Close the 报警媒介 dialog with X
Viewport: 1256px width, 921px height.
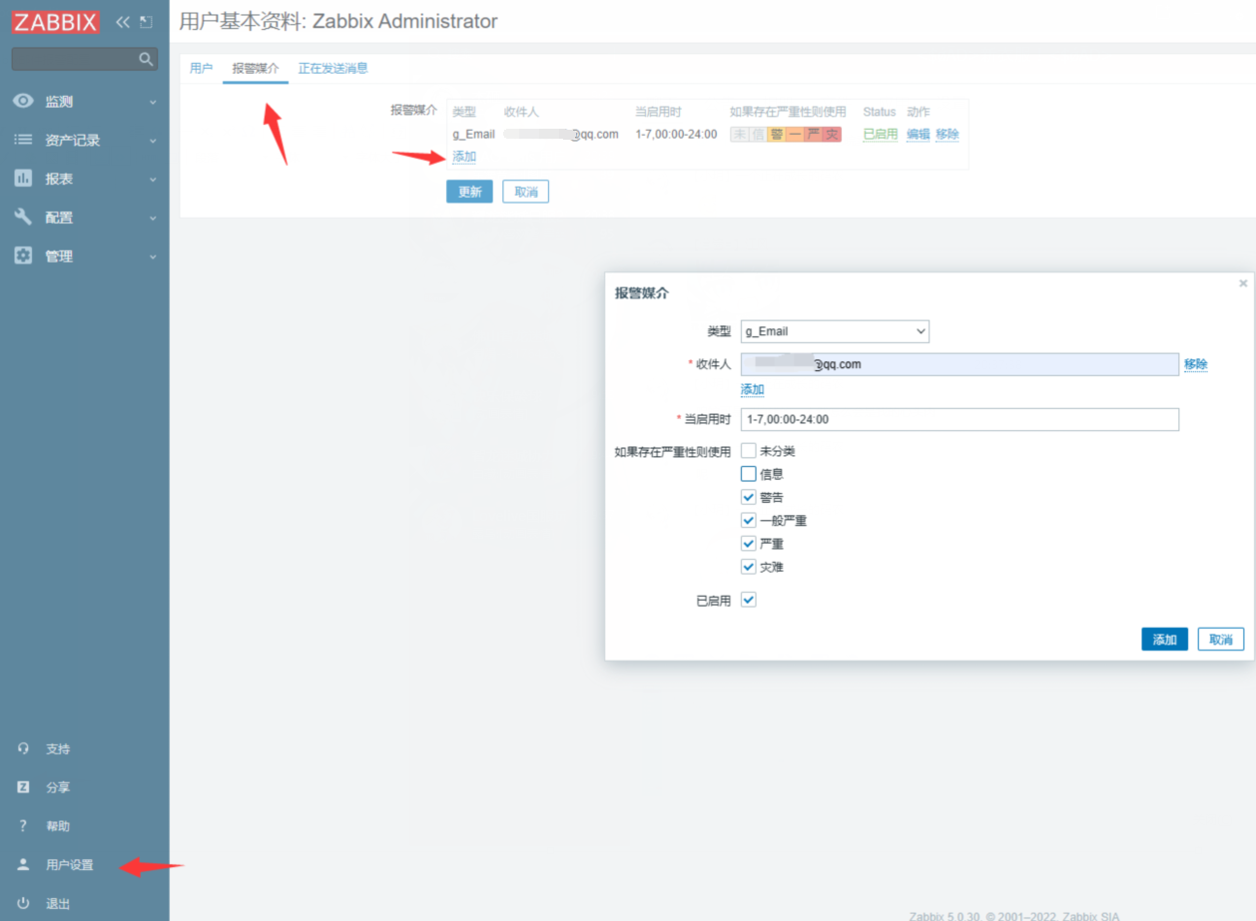tap(1243, 283)
